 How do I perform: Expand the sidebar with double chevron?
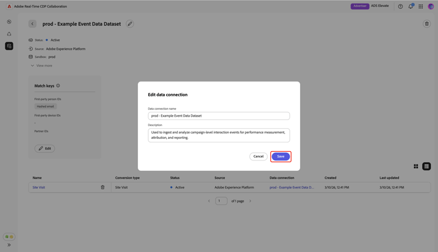(9, 245)
